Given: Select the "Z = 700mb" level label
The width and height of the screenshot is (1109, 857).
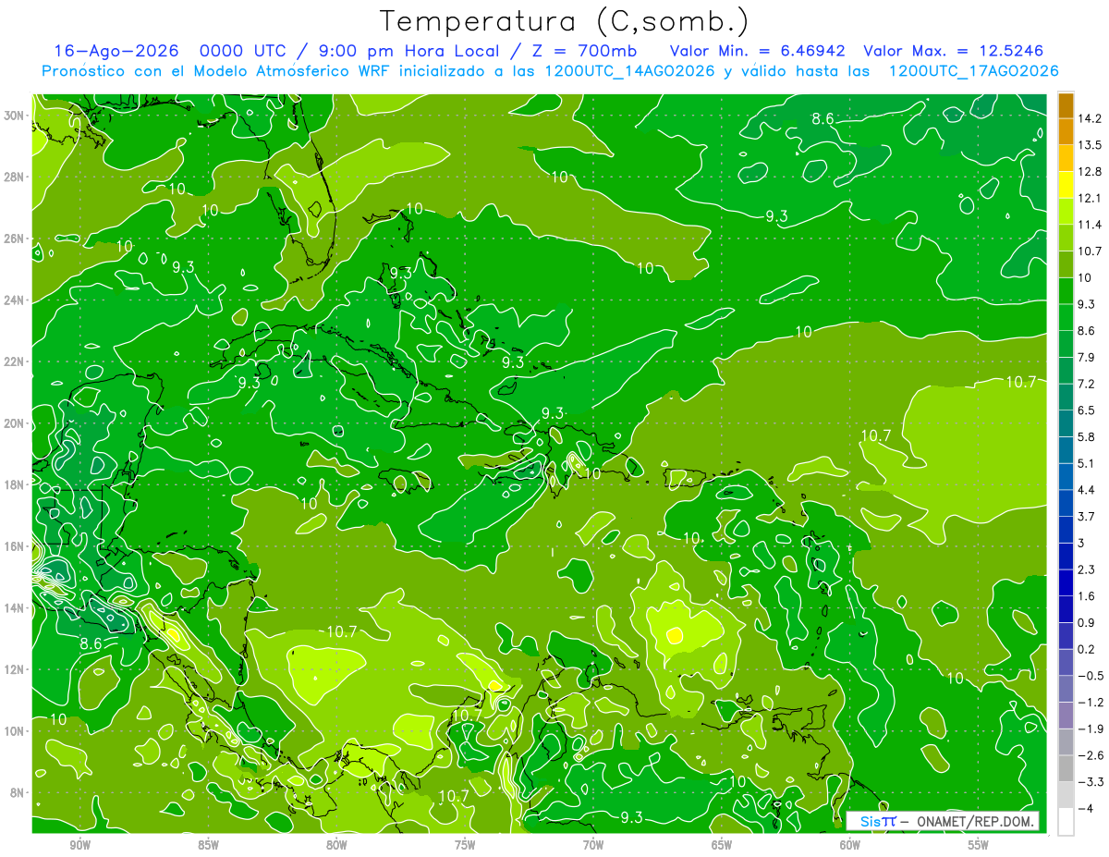Looking at the screenshot, I should [x=581, y=51].
